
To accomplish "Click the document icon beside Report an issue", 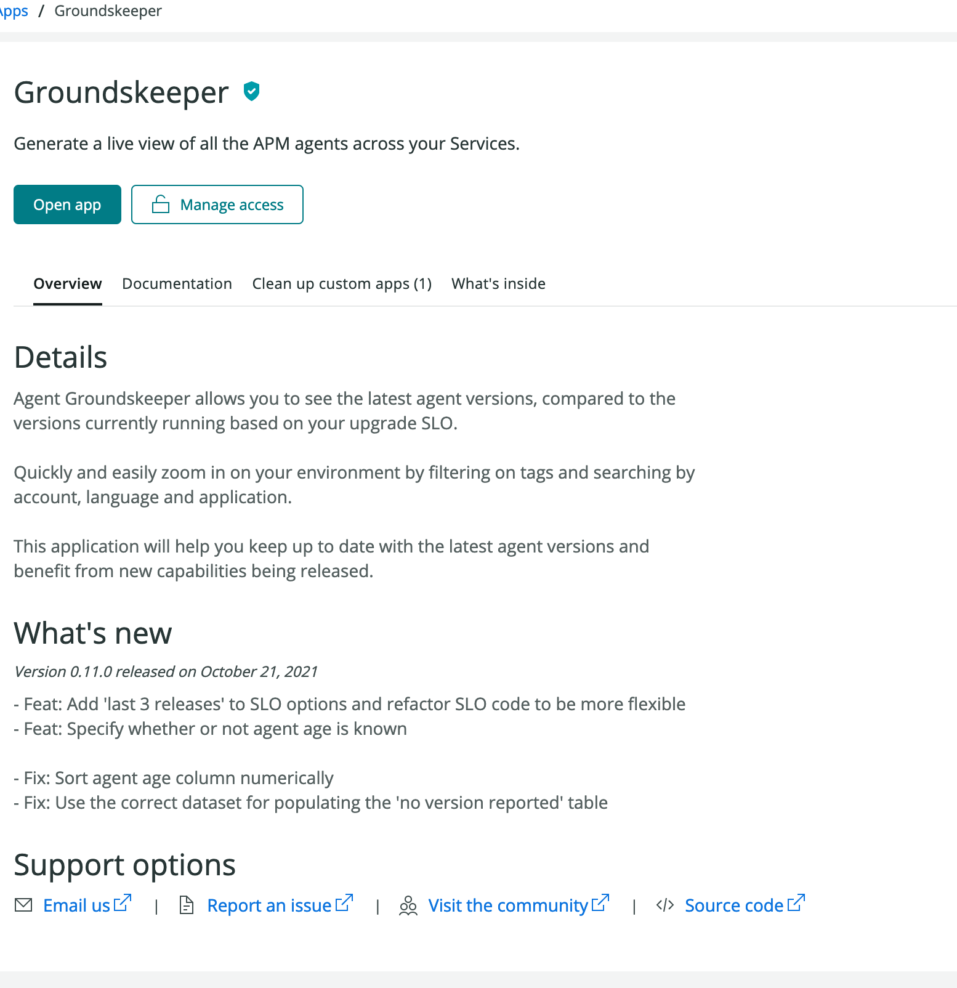I will tap(187, 905).
